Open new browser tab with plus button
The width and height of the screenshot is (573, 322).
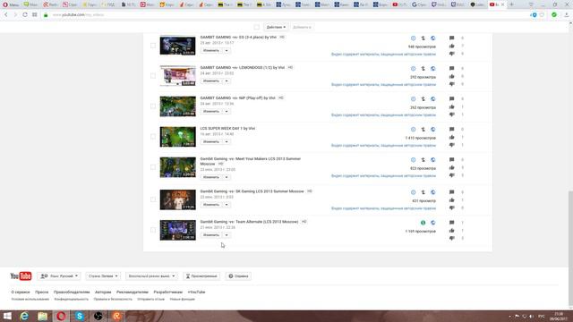(511, 4)
